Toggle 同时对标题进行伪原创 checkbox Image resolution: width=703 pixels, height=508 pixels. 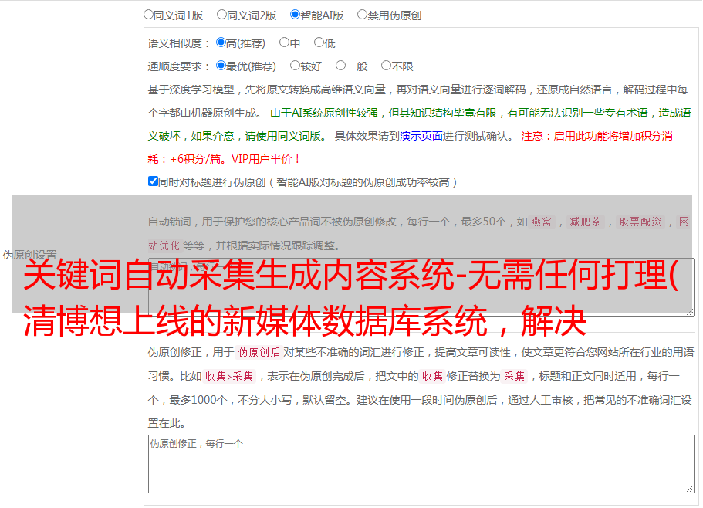coord(153,181)
